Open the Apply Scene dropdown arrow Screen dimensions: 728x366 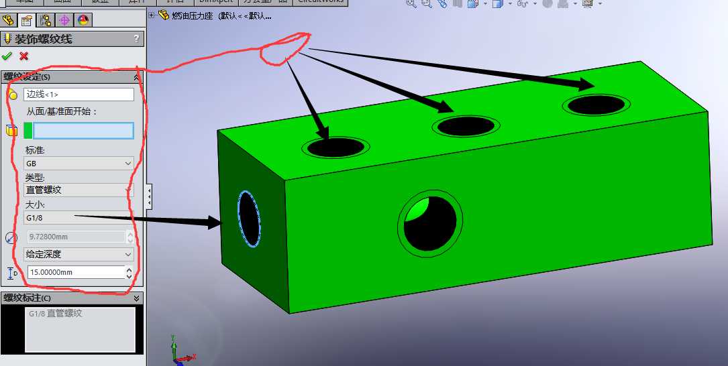coord(576,4)
